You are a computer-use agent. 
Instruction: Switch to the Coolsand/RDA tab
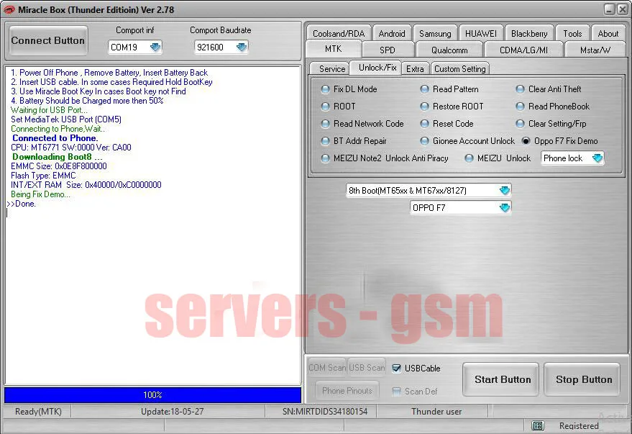coord(339,34)
